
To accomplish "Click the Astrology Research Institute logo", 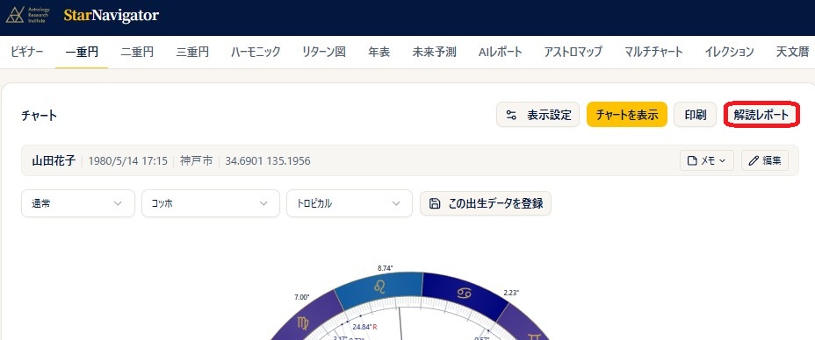I will coord(28,15).
